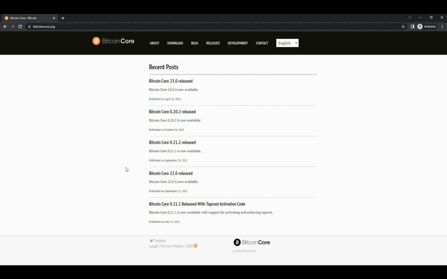
Task: Click the Recent Posts heading
Action: [164, 67]
